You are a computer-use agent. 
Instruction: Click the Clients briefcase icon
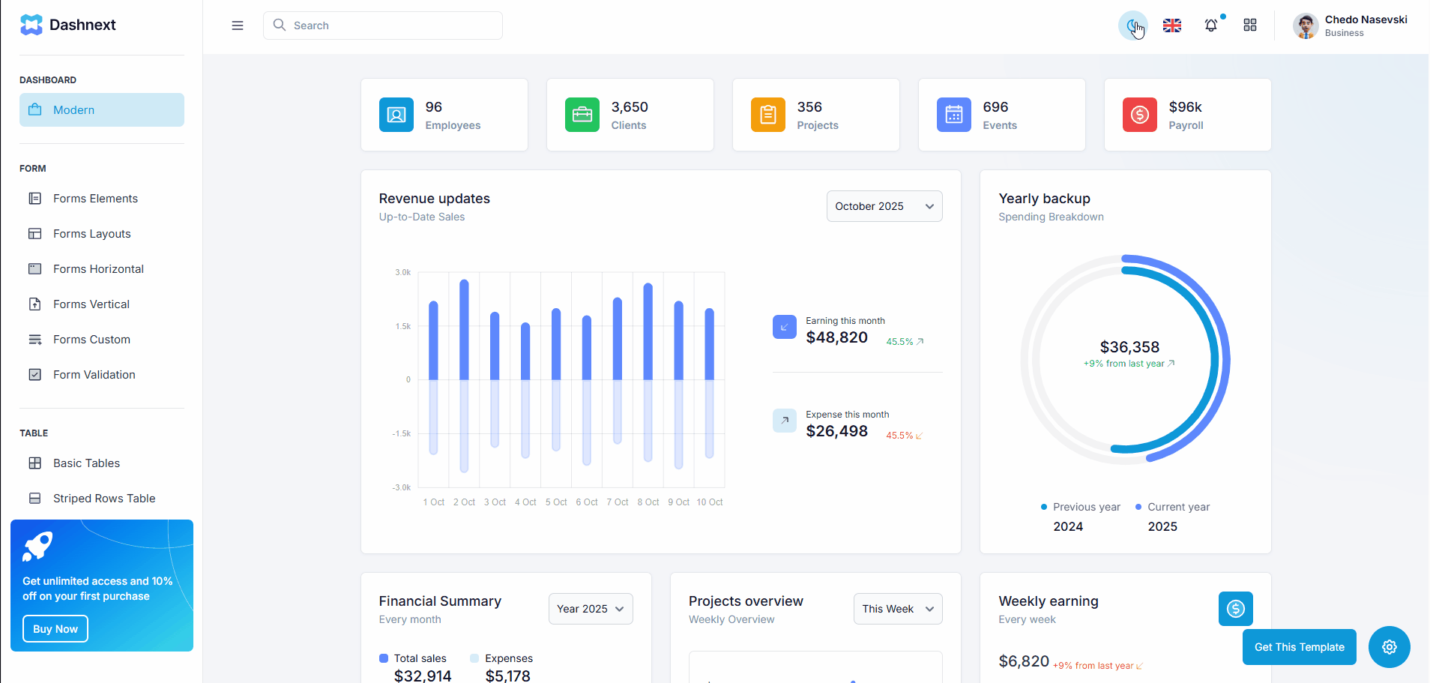click(x=582, y=115)
